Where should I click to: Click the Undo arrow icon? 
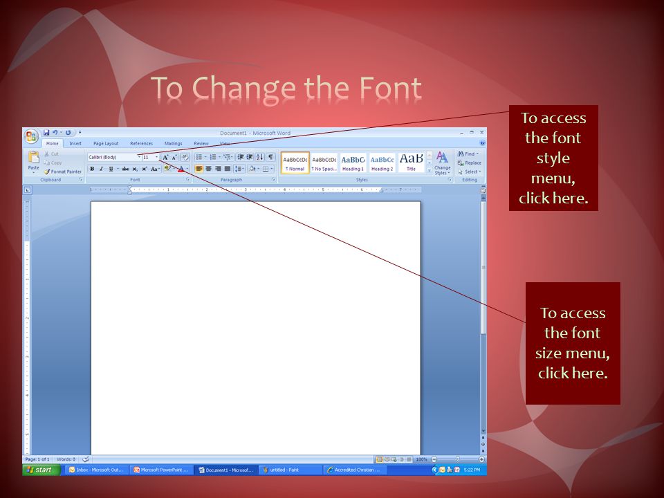(55, 133)
